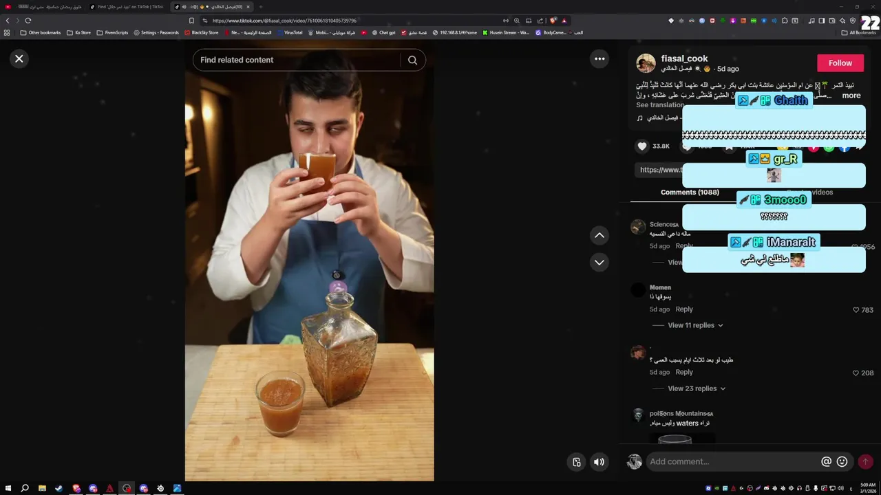Follow fiasal_cook account

(840, 63)
